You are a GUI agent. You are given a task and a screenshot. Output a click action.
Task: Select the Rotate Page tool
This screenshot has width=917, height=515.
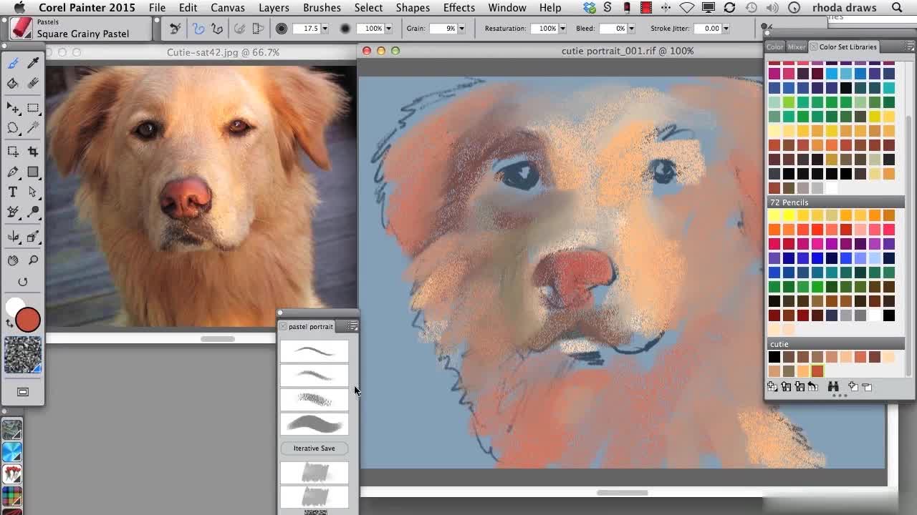pyautogui.click(x=23, y=282)
